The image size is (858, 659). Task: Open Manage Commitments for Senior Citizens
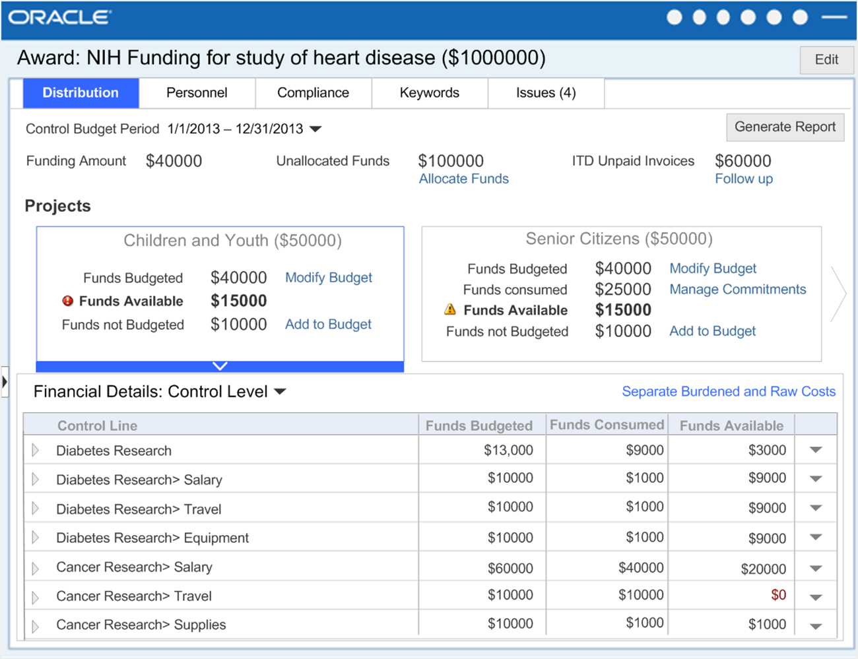737,290
